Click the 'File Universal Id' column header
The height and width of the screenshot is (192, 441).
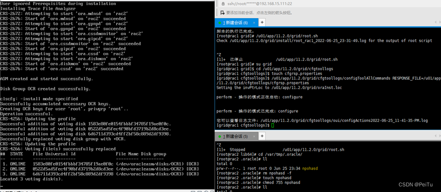(x=54, y=154)
